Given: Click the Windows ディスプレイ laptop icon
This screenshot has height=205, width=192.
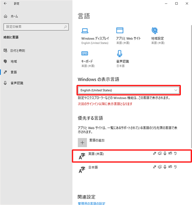Looking at the screenshot, I should coord(85,31).
